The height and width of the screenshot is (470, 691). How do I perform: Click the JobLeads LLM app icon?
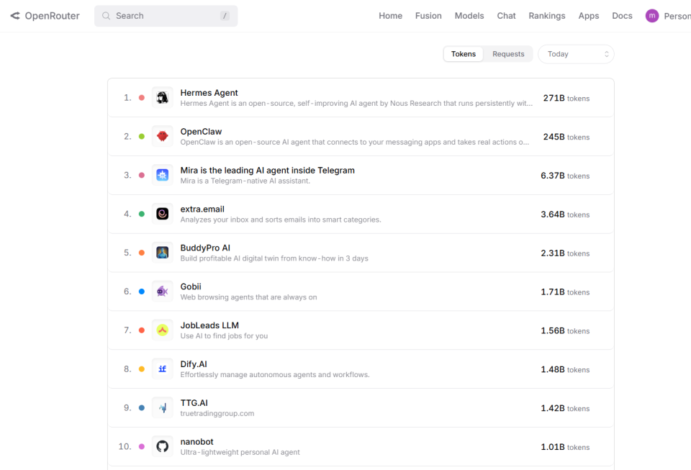[163, 330]
